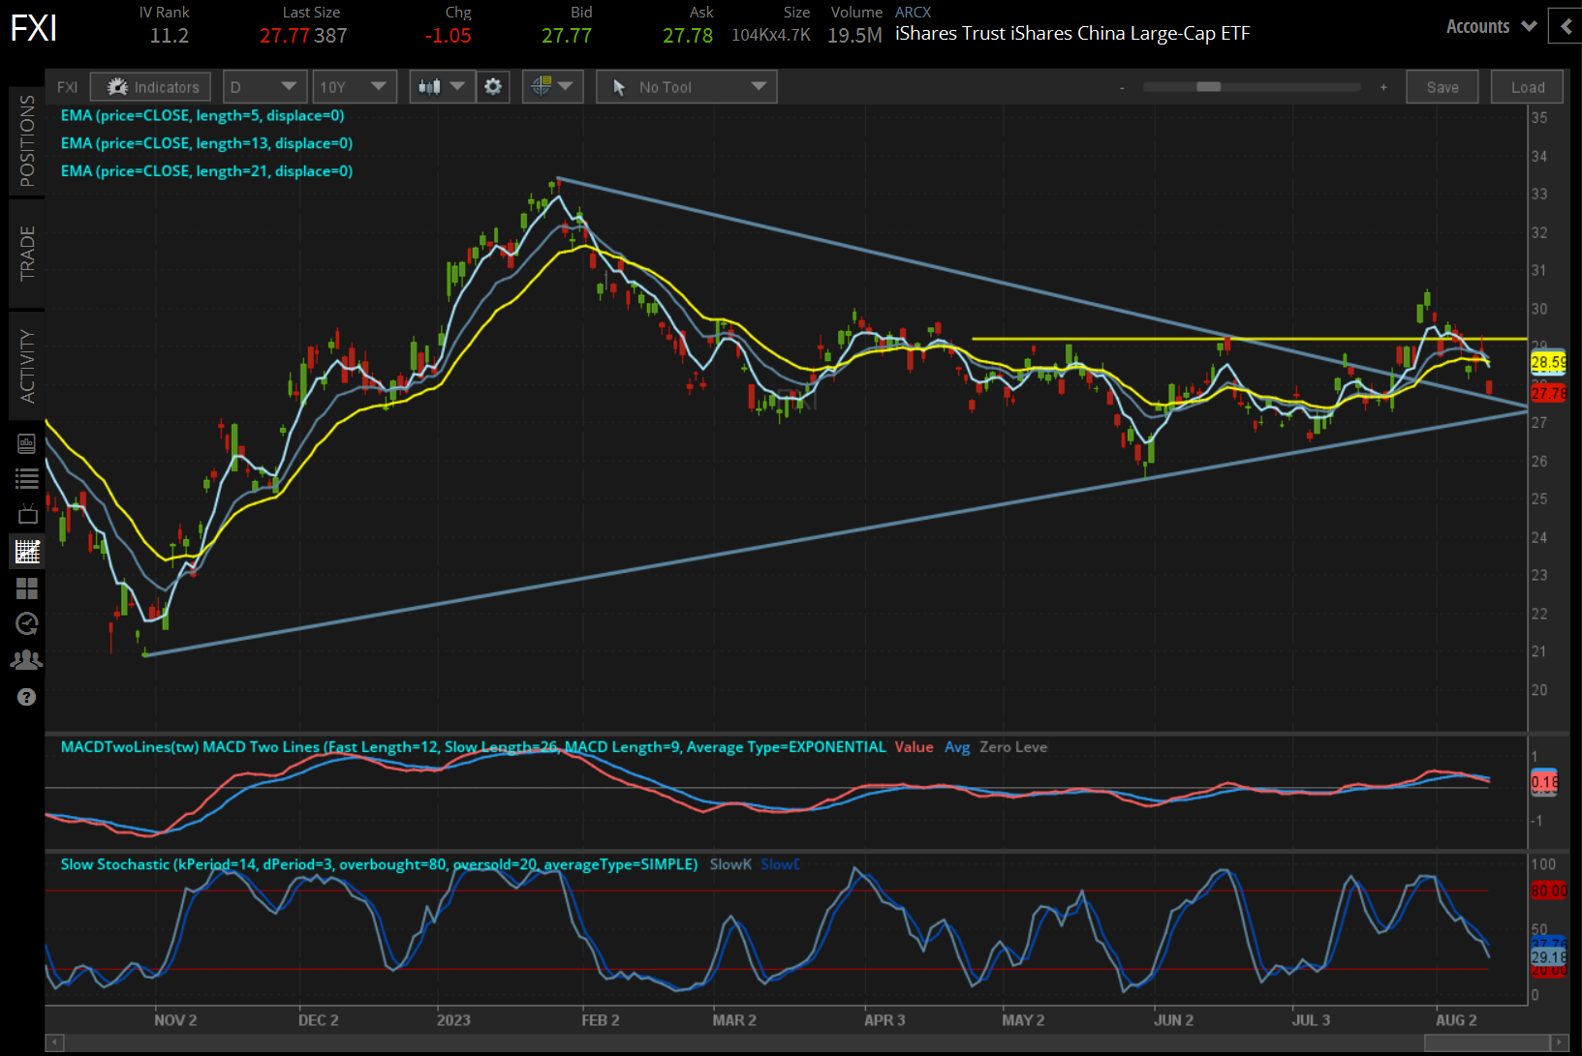The height and width of the screenshot is (1056, 1582).
Task: Open the book-with-chart research sidebar icon
Action: click(x=27, y=443)
